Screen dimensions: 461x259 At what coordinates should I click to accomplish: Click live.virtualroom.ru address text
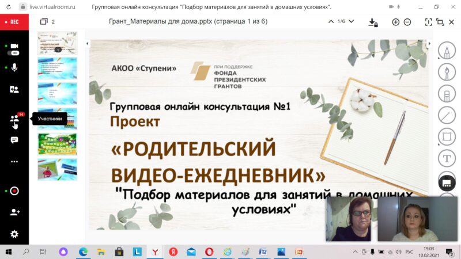pos(52,7)
